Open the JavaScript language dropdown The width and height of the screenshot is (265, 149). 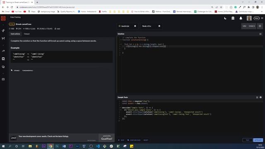tap(127, 26)
